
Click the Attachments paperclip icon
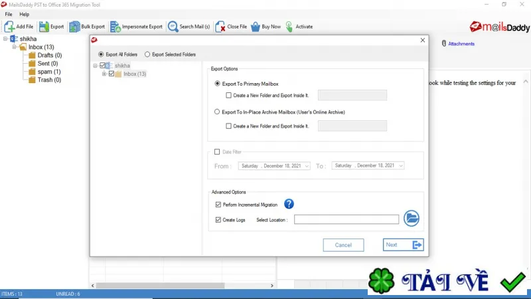[x=444, y=43]
